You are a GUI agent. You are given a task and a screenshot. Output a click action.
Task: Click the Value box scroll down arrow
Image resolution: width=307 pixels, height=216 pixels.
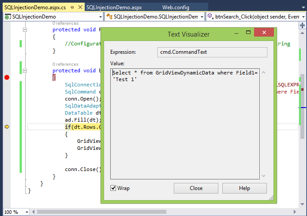coord(263,176)
